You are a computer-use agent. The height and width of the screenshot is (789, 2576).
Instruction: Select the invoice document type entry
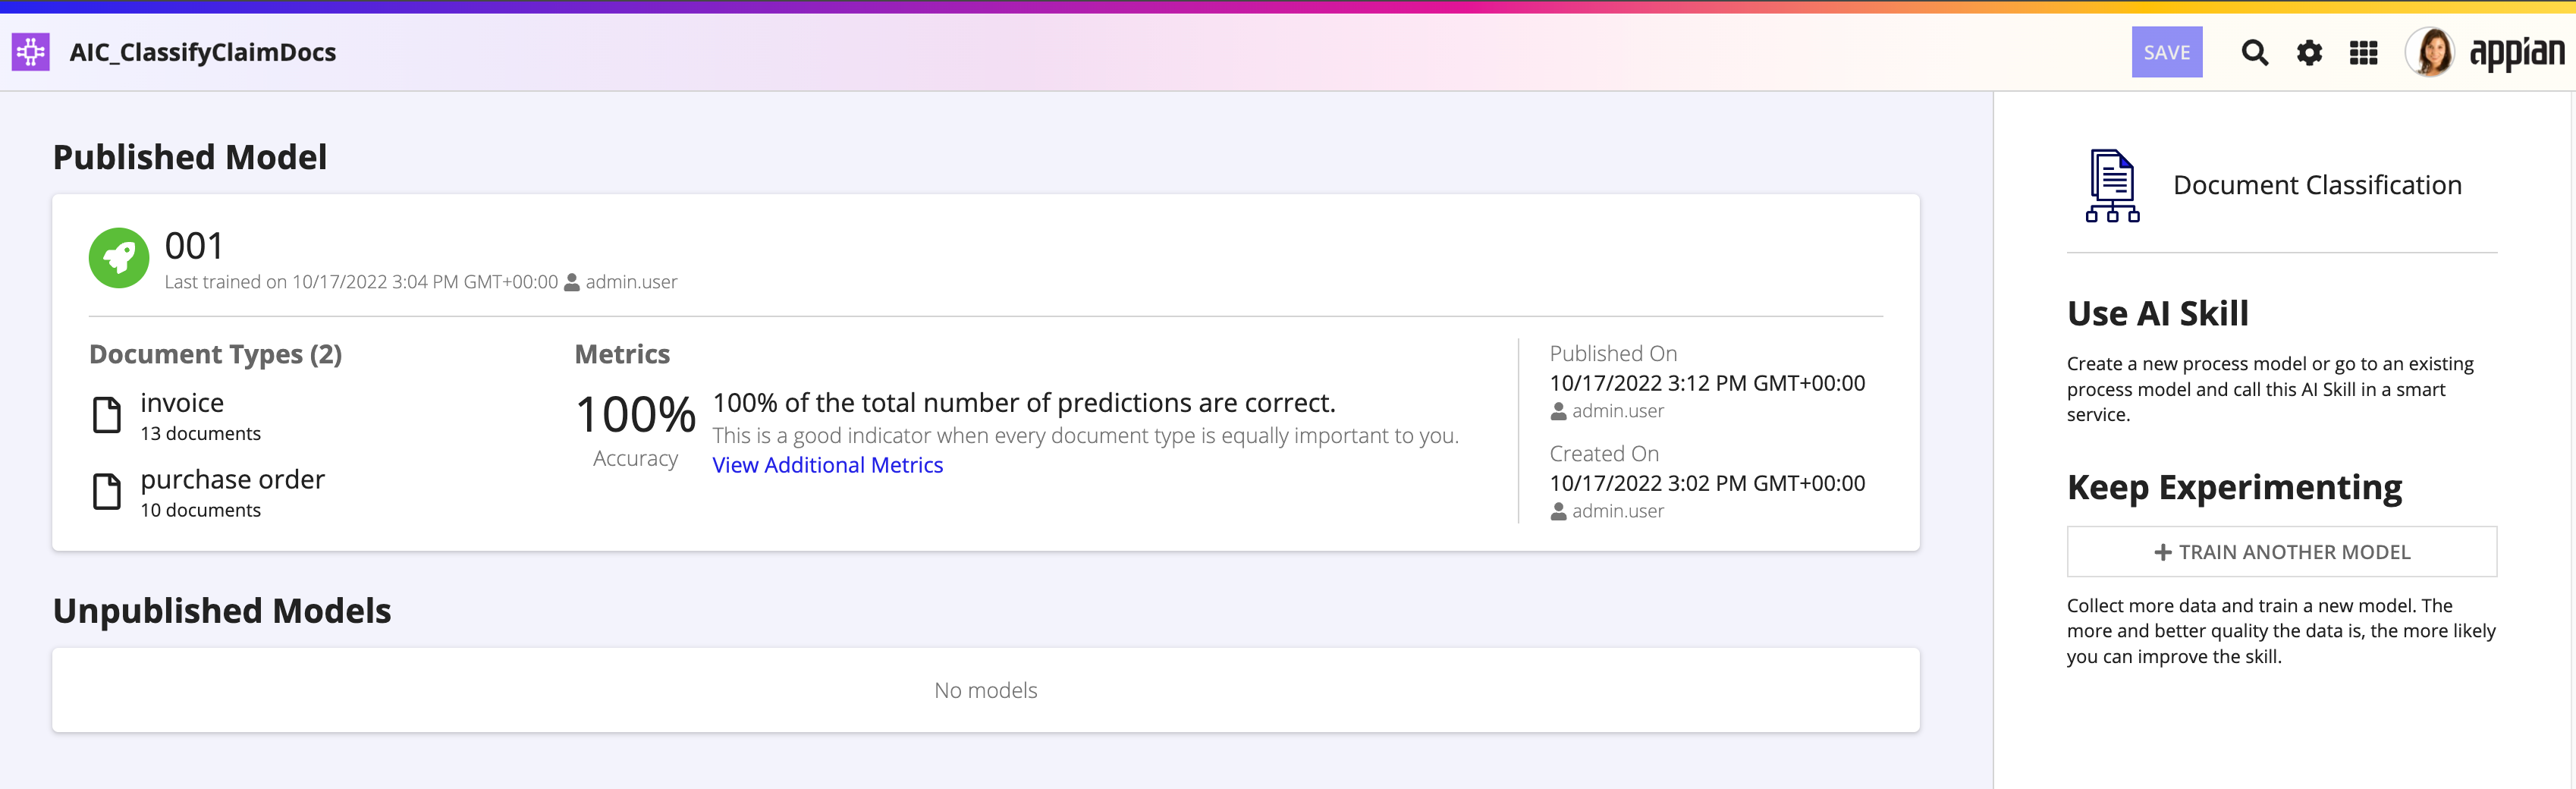(200, 416)
